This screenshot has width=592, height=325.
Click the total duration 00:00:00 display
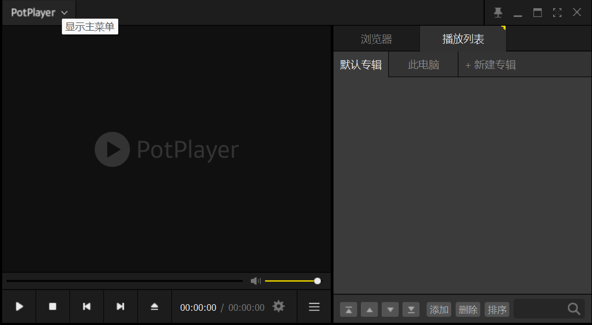coord(246,307)
